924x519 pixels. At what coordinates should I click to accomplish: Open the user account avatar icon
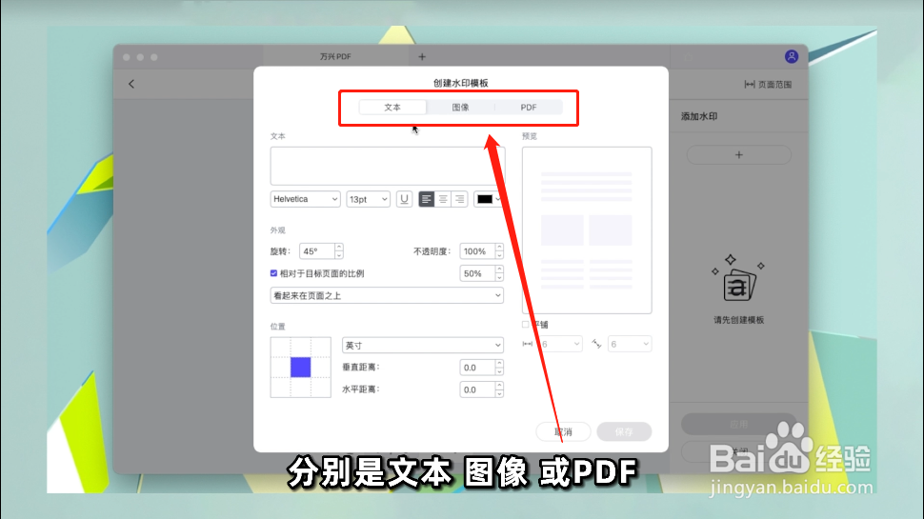click(792, 56)
